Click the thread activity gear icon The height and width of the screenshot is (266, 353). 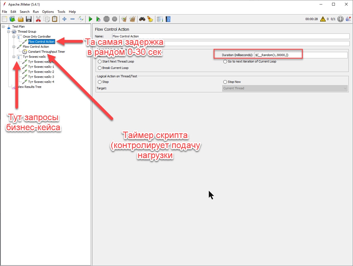pyautogui.click(x=340, y=19)
